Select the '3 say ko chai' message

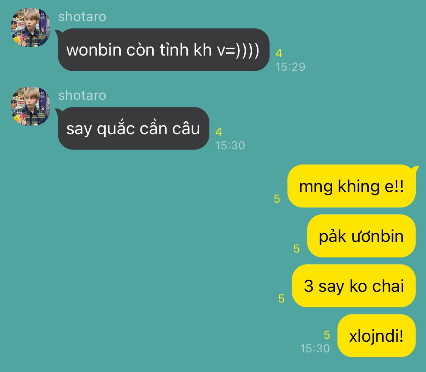[x=354, y=286]
